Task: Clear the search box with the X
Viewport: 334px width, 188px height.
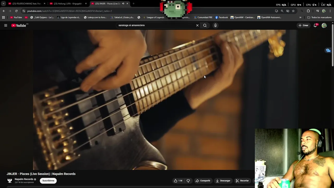Action: click(197, 25)
